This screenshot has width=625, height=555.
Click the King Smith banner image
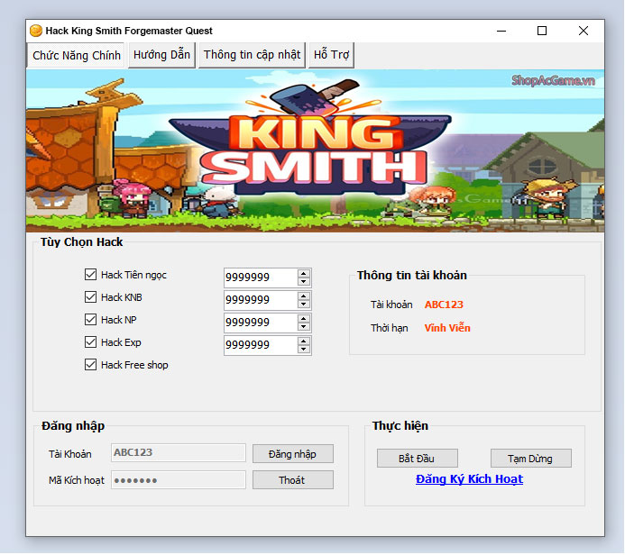click(x=315, y=150)
